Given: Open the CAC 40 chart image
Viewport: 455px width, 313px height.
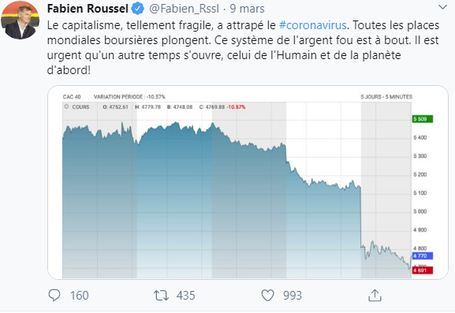Looking at the screenshot, I should click(x=248, y=182).
